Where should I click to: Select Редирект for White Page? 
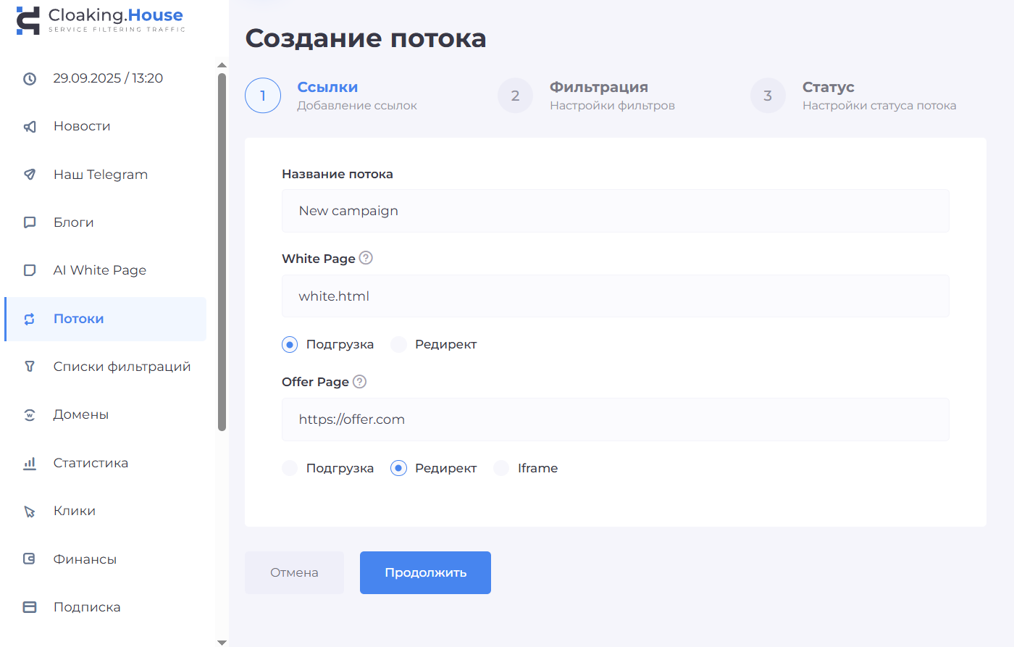[399, 345]
